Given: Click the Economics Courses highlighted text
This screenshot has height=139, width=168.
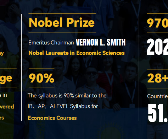Looking at the screenshot, I should tap(52, 118).
